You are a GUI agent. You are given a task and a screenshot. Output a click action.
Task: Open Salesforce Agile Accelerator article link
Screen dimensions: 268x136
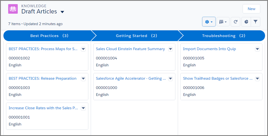click(x=131, y=79)
